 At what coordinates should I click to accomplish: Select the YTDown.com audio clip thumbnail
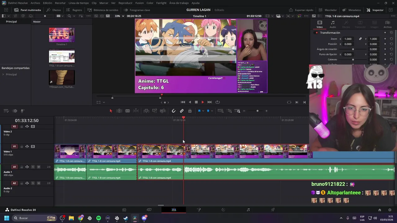point(62,77)
